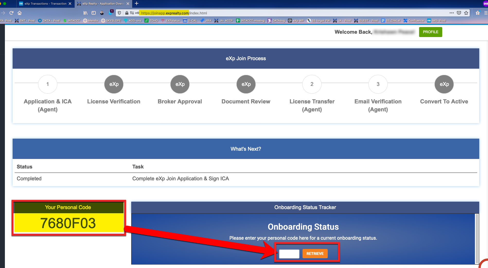Open OKTA - Prod bookmark
Viewport: 488px width, 268px height.
(49, 21)
